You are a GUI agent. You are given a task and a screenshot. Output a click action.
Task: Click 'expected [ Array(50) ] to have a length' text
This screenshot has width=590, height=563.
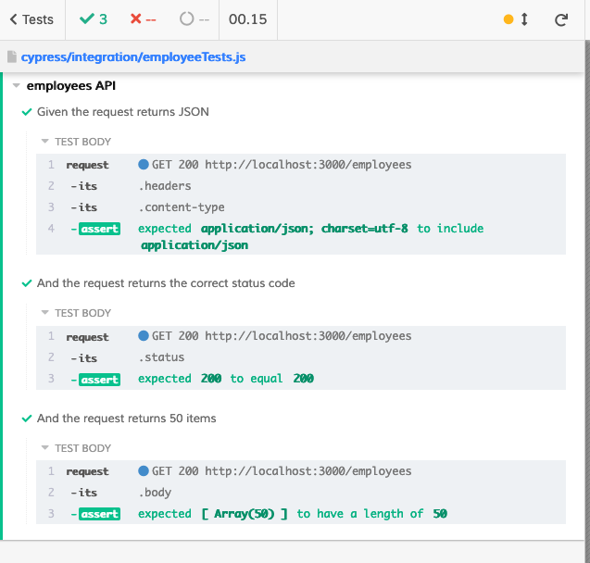pyautogui.click(x=293, y=513)
